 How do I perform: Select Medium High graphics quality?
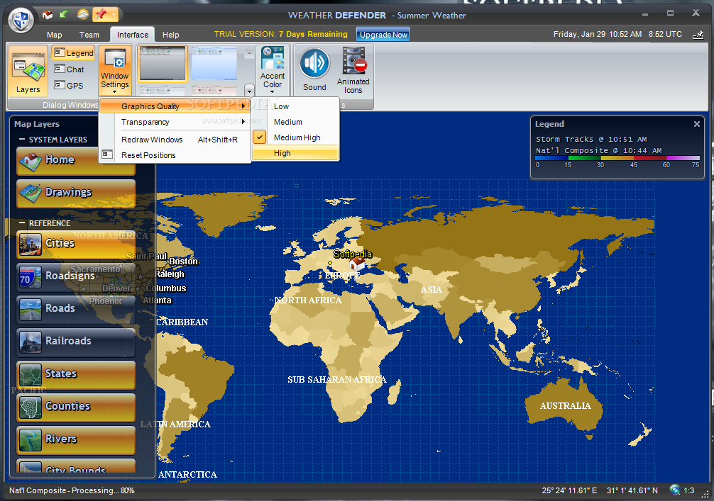pos(295,137)
